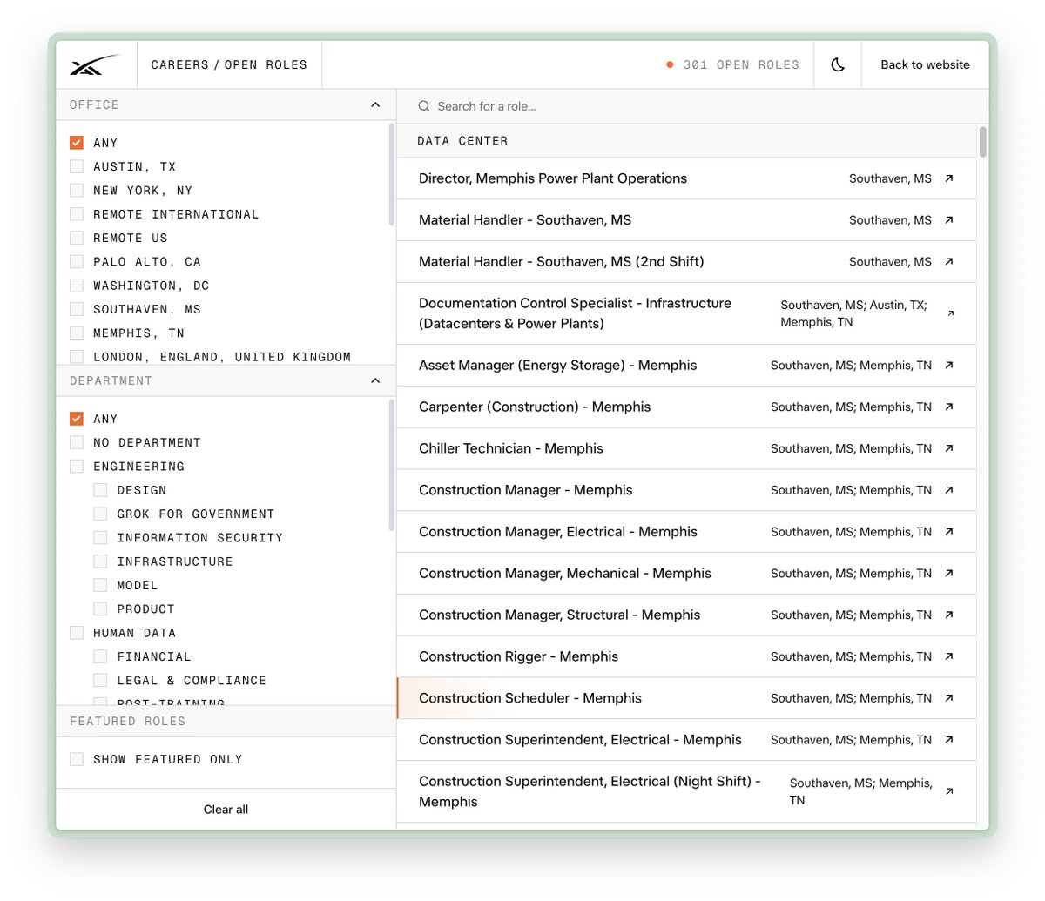Click the search magnifier icon

(x=424, y=106)
